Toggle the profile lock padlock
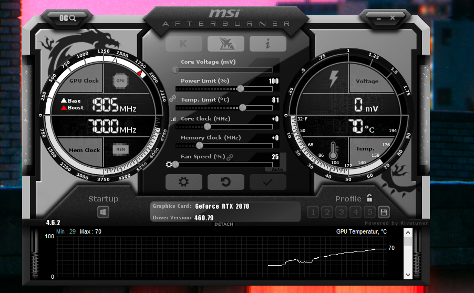Screen dimensions: 474x293 point(369,198)
